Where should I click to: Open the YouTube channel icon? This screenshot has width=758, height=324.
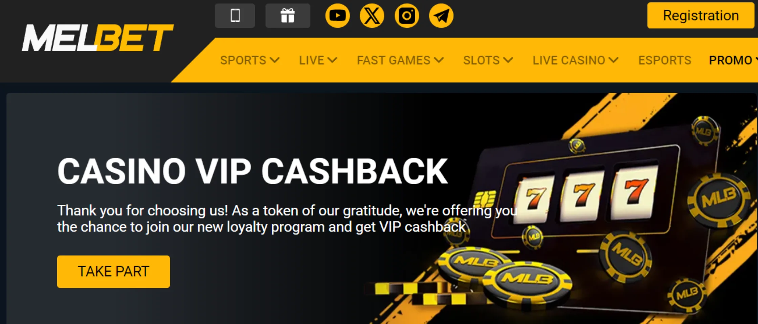[x=337, y=16]
